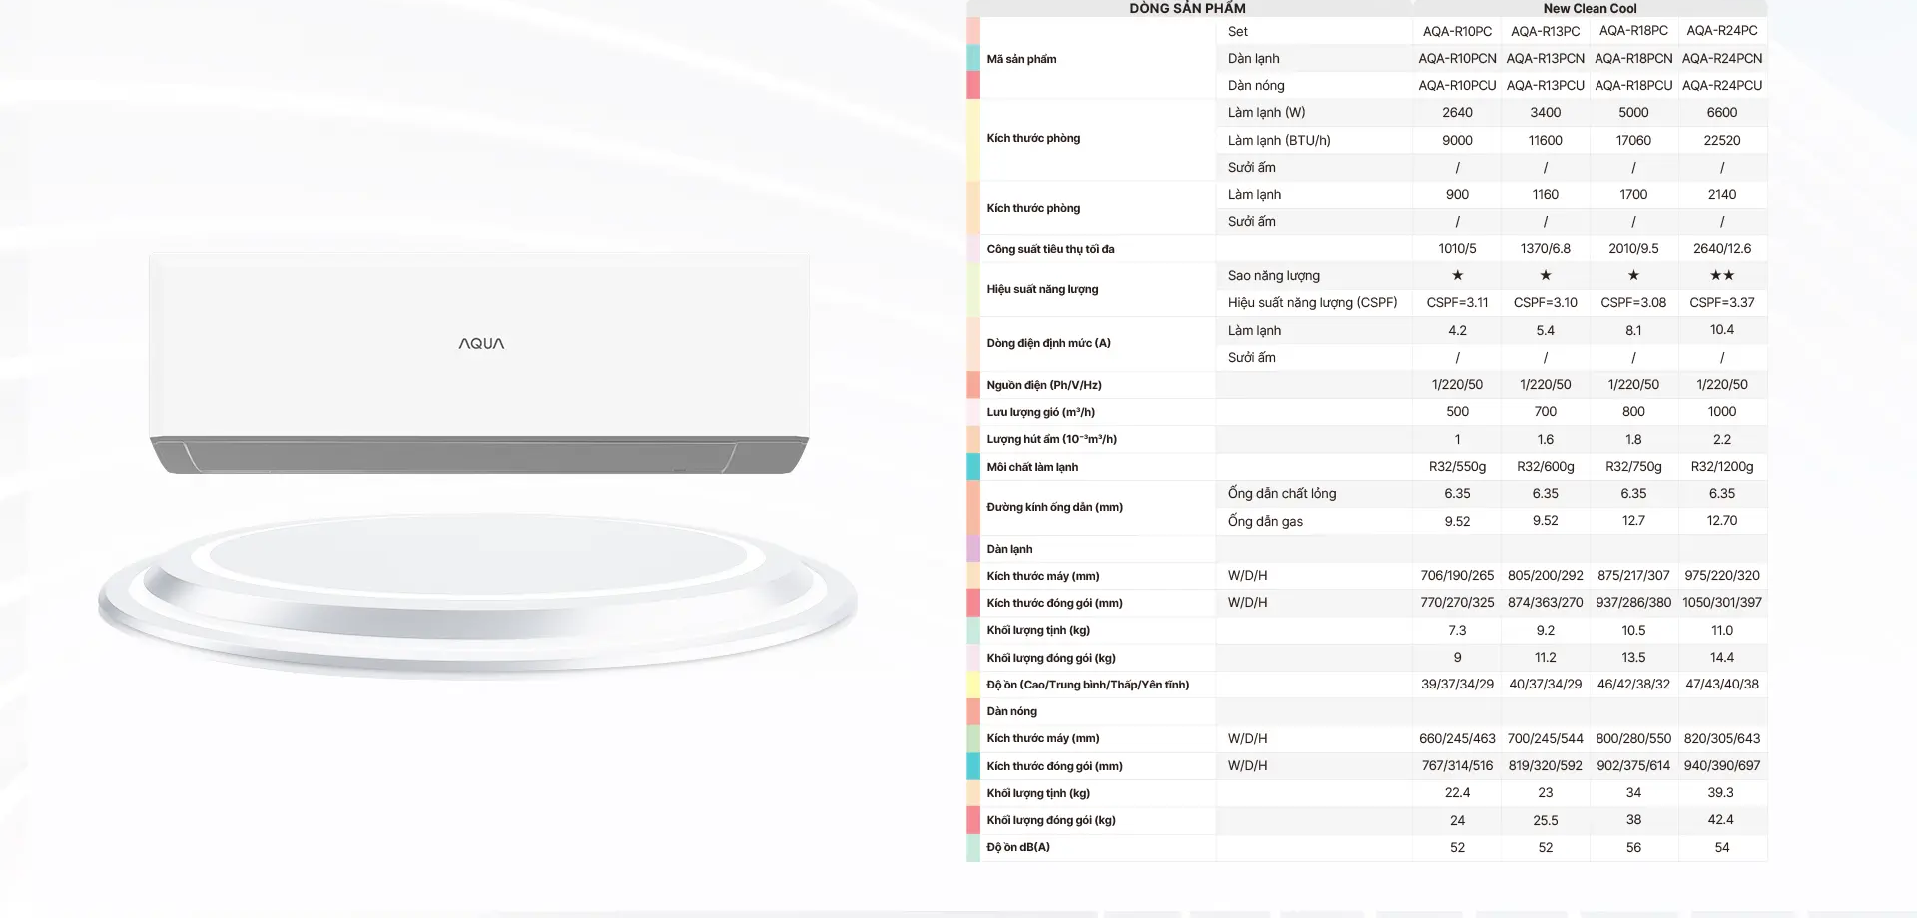Image resolution: width=1917 pixels, height=918 pixels.
Task: Select indoor unit code "AQA-R10PCN"
Action: 1457,58
